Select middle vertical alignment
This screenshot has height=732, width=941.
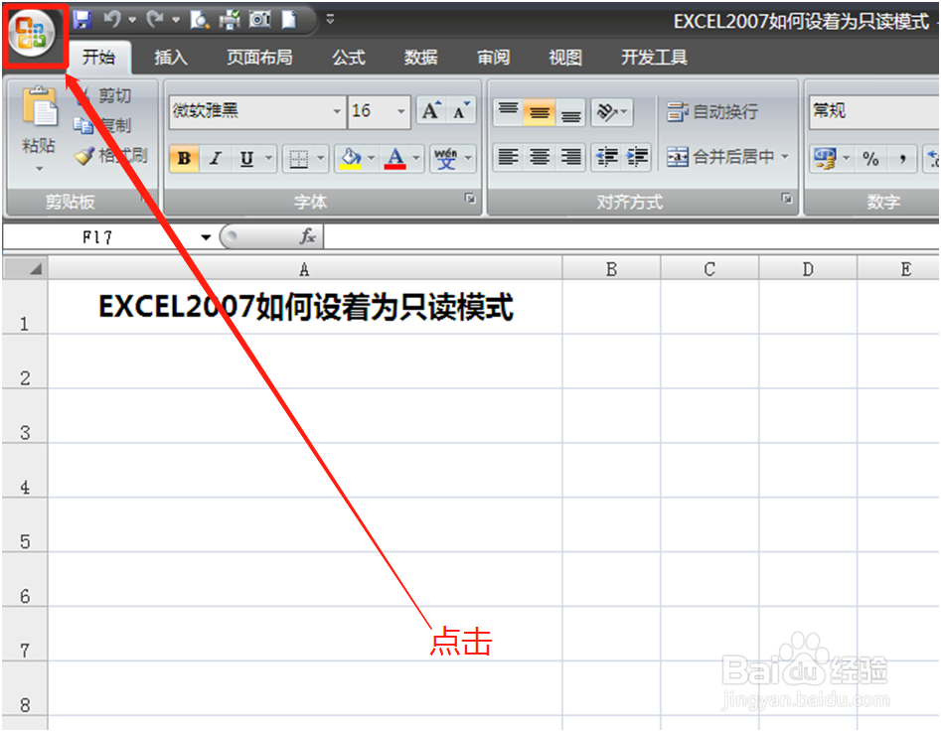tap(539, 111)
